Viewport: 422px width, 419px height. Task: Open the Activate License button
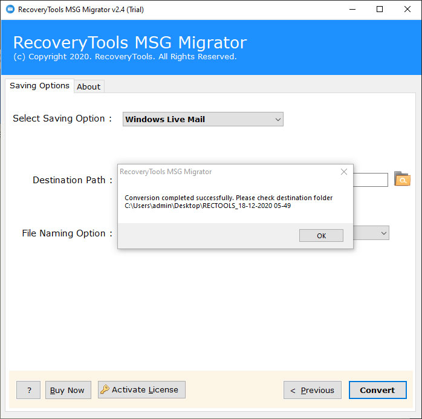coord(141,389)
